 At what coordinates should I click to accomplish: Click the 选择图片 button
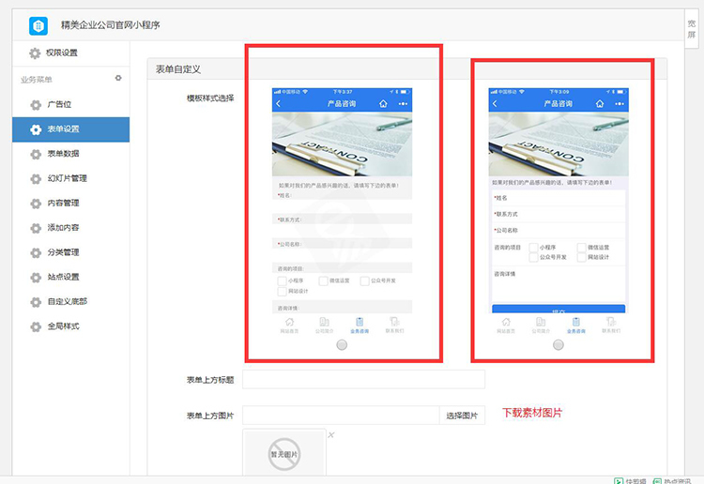click(462, 416)
